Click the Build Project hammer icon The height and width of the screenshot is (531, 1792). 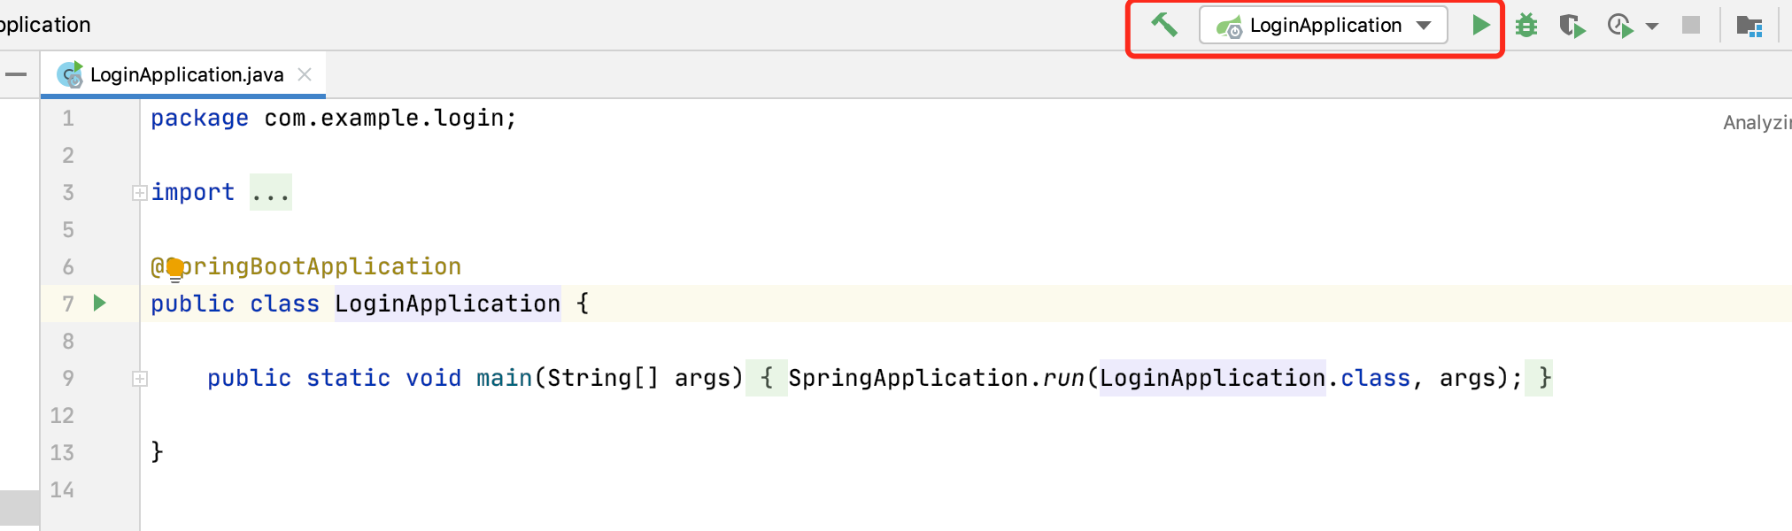[x=1164, y=25]
